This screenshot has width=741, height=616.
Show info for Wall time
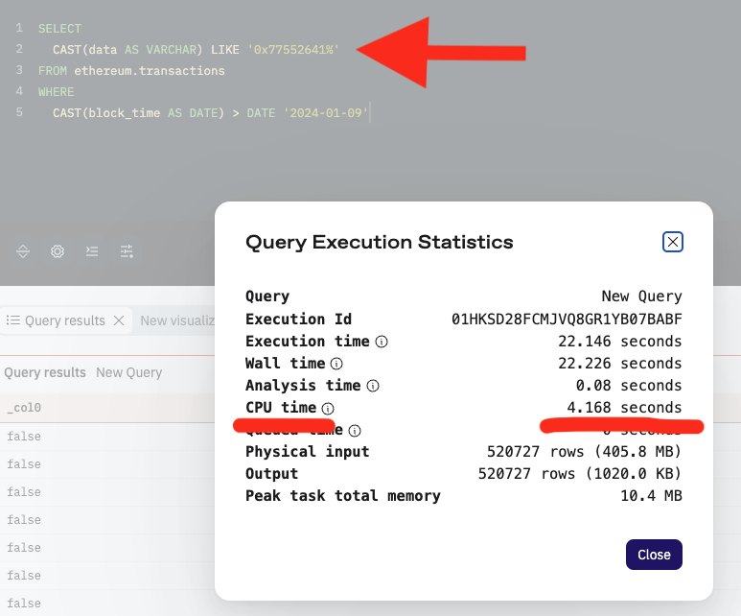(x=336, y=364)
